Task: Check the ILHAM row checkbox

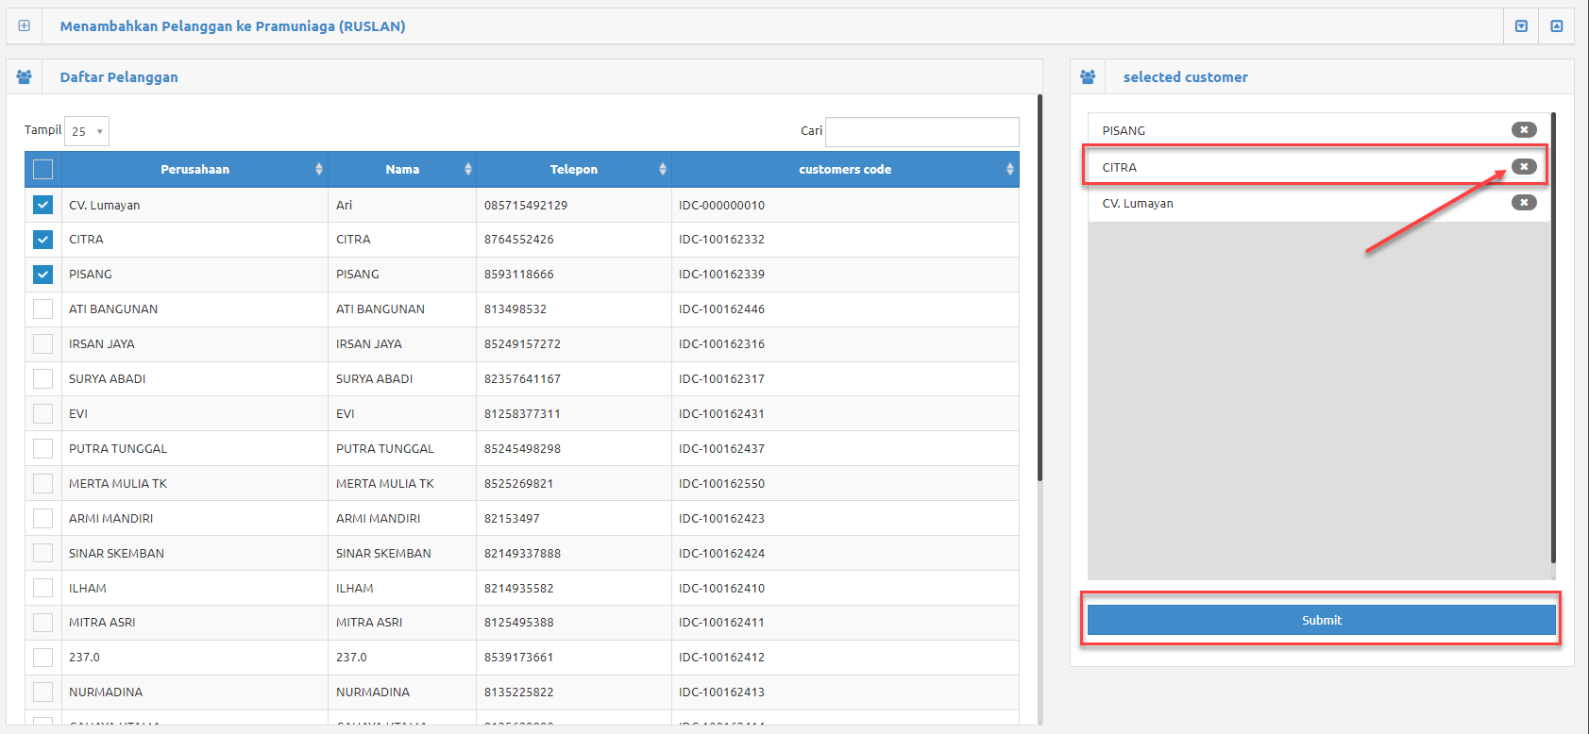Action: tap(42, 588)
